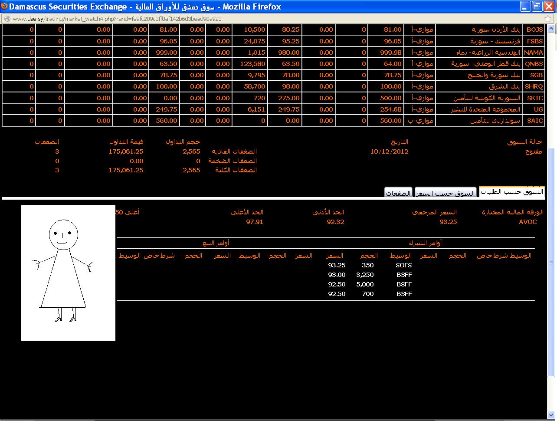Click the الصفقات الضخمة summary row label

pyautogui.click(x=233, y=161)
